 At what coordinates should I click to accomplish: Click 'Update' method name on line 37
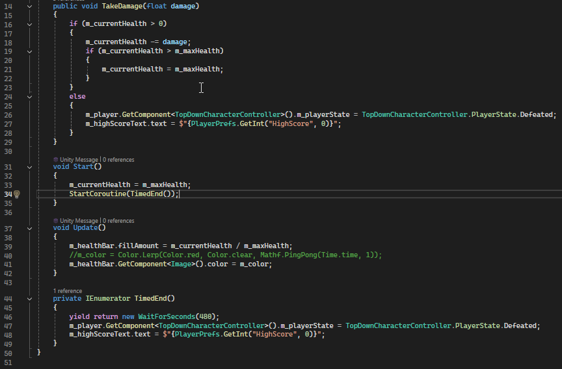pos(86,227)
